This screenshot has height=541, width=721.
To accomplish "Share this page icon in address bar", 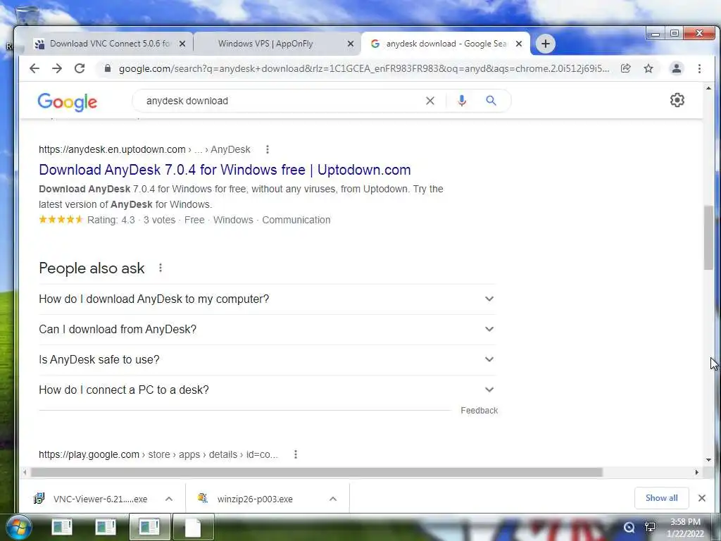I will point(625,68).
